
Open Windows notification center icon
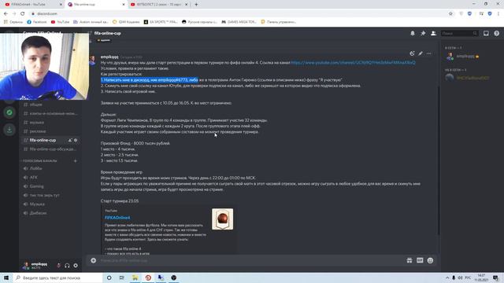tap(495, 277)
